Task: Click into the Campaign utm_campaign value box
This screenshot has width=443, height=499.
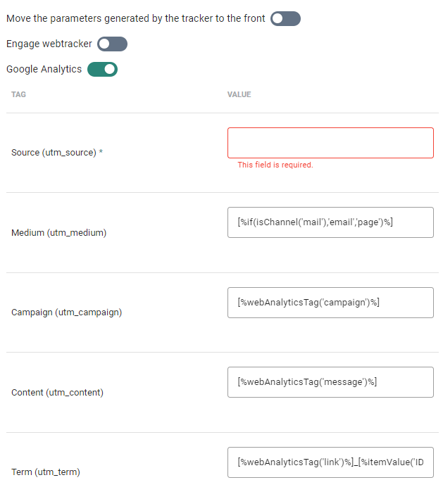Action: (x=330, y=303)
